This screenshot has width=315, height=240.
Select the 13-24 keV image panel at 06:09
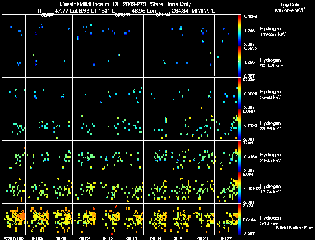[x=84, y=188]
